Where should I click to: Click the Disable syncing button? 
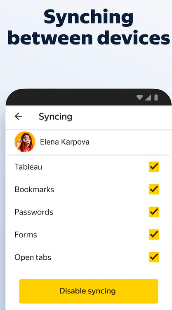[x=89, y=291]
